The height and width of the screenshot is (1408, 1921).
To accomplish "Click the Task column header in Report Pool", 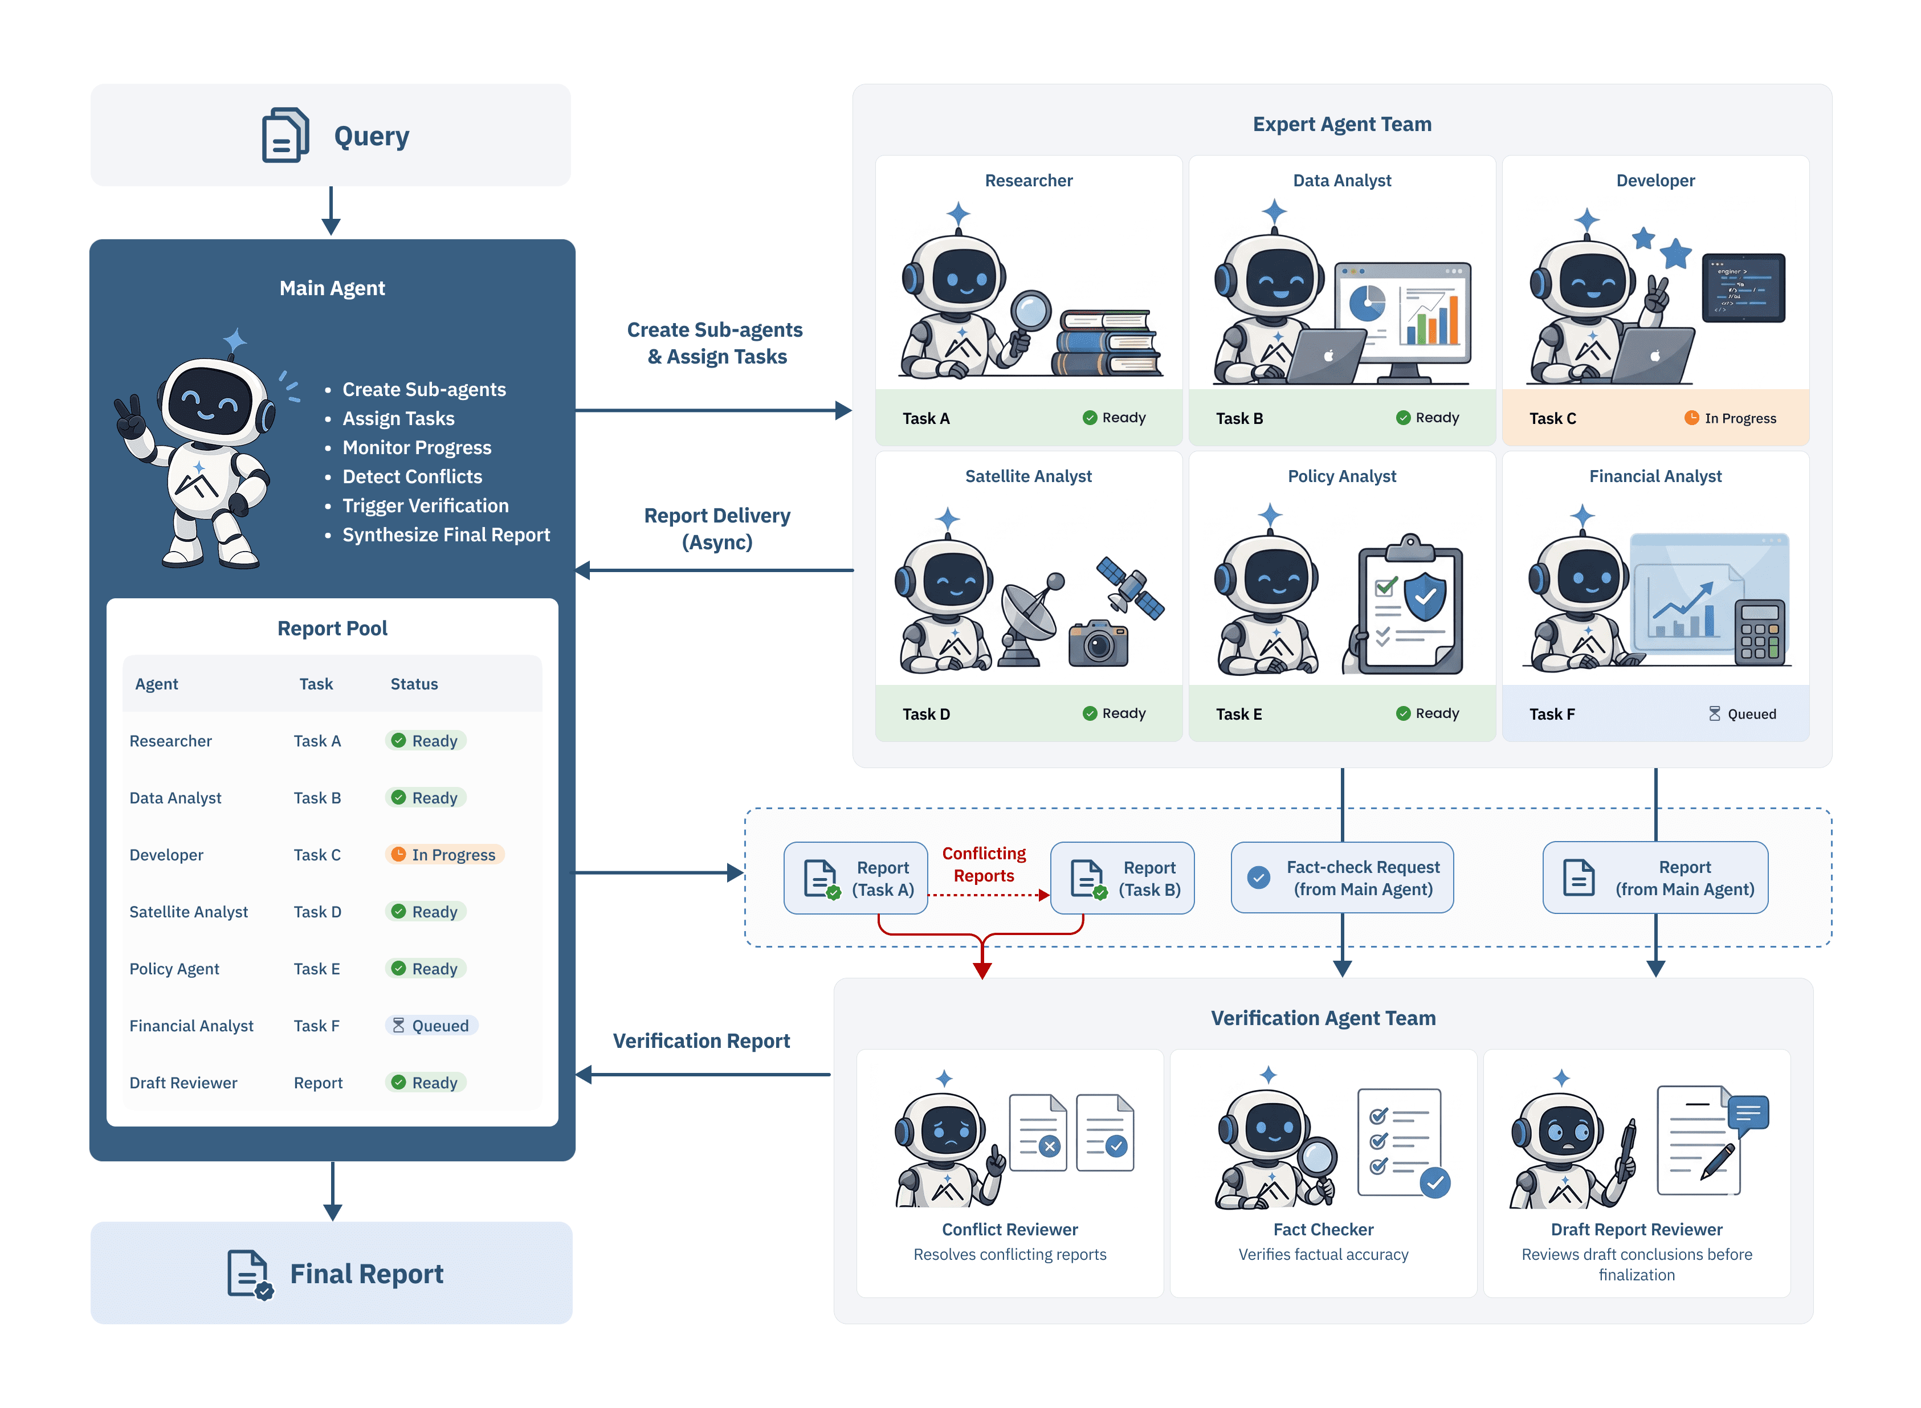I will (316, 684).
